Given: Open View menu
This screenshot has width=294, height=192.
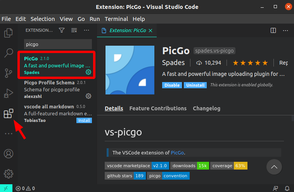Looking at the screenshot, I should click(66, 19).
